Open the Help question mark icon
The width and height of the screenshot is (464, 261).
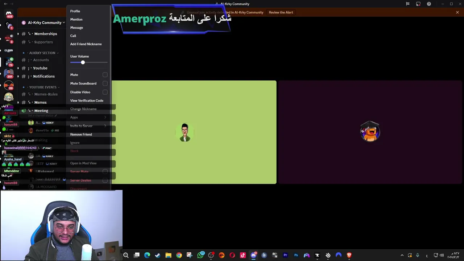[x=429, y=4]
